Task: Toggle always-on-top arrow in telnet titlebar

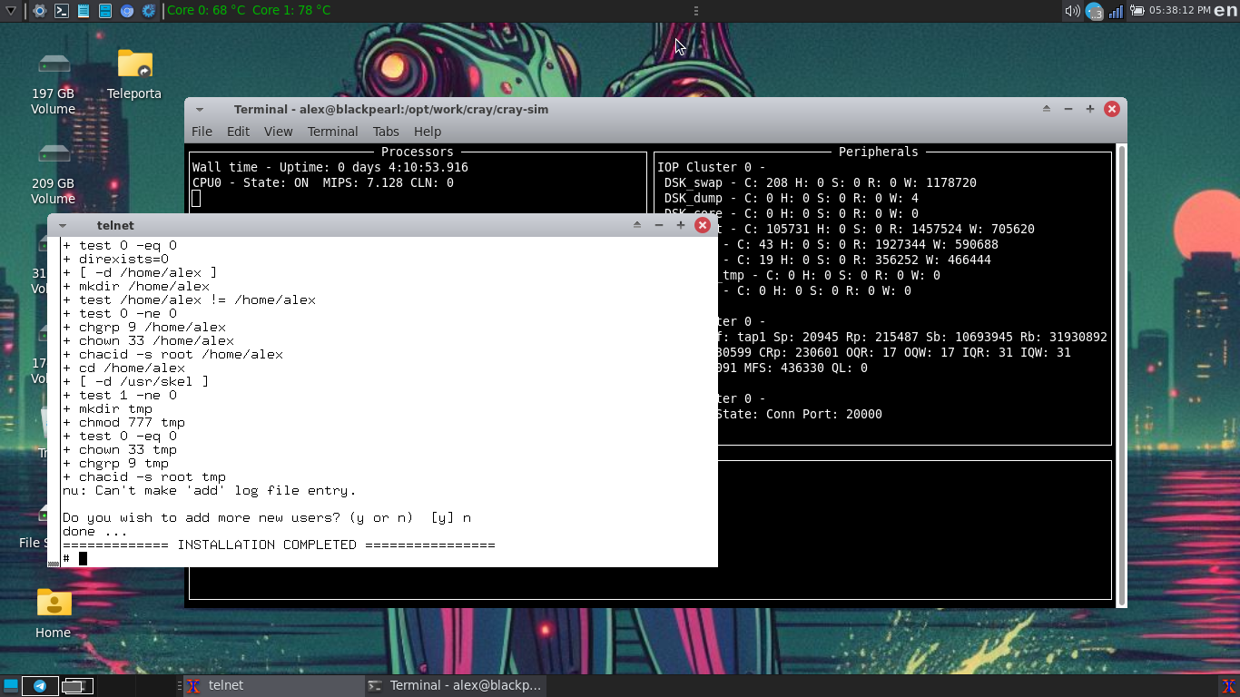Action: point(637,225)
